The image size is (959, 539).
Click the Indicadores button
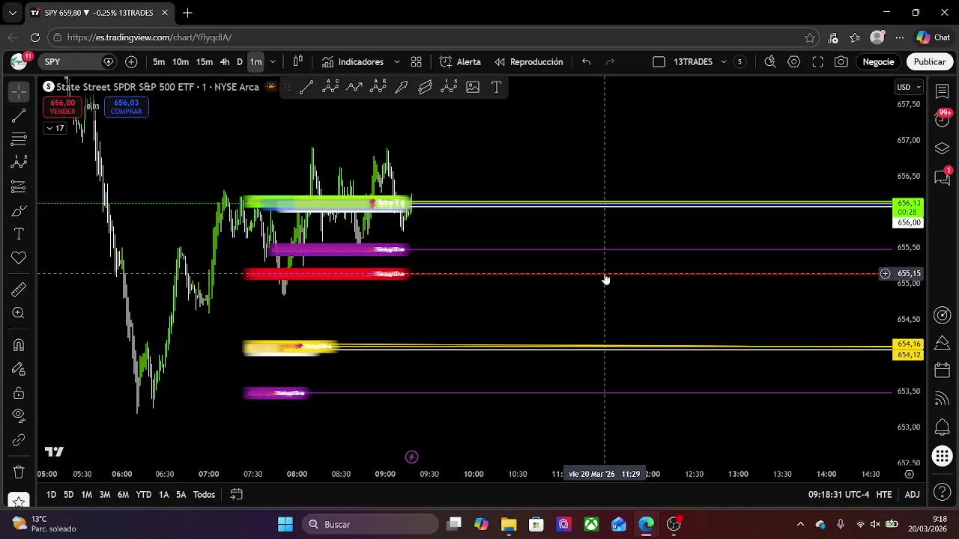(353, 62)
